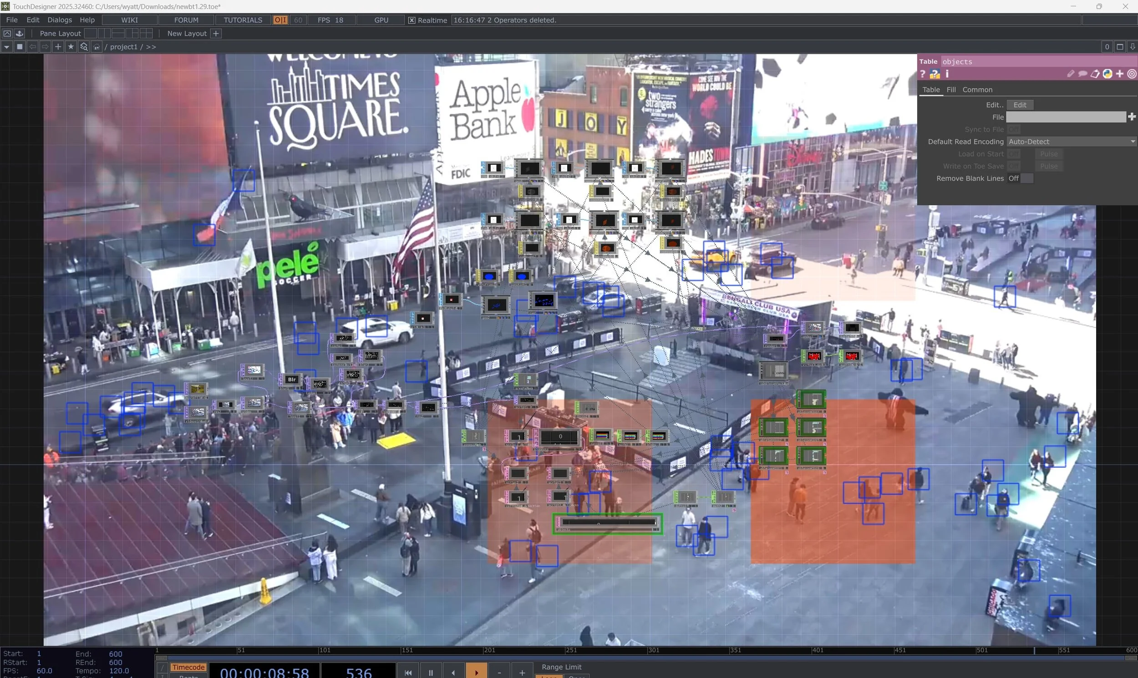The image size is (1138, 678).
Task: Click the target viewer-active icon
Action: [x=1132, y=74]
